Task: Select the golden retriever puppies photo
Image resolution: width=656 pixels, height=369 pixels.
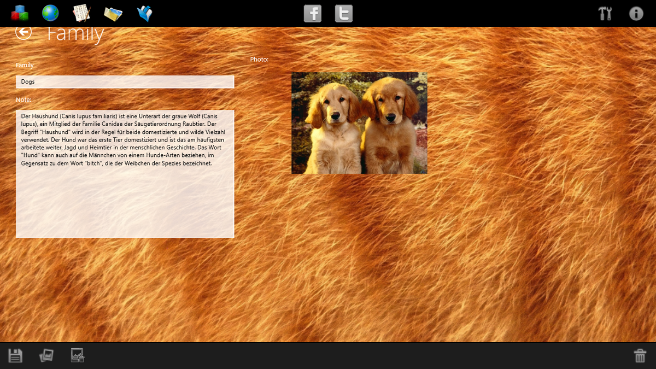Action: point(359,123)
